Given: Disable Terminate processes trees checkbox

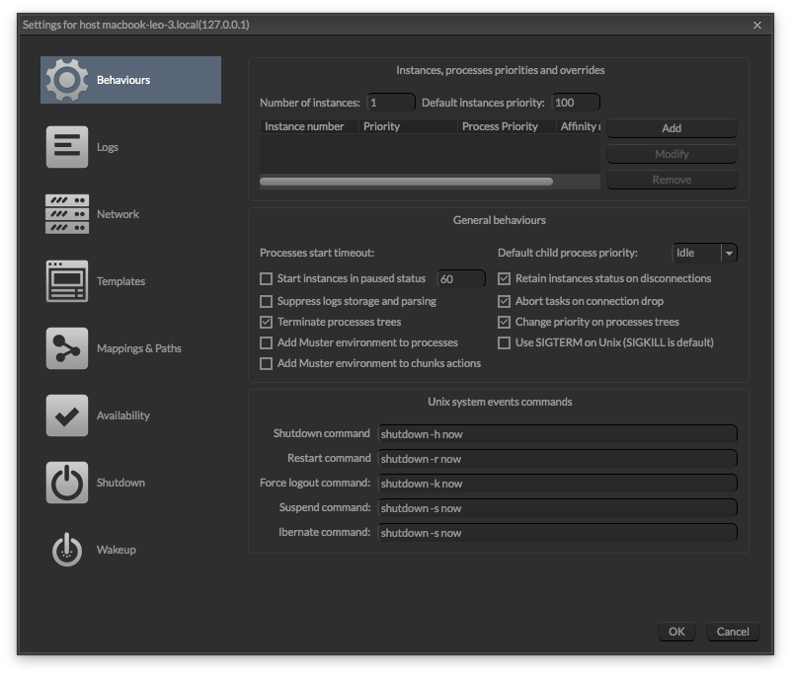Looking at the screenshot, I should (x=266, y=323).
